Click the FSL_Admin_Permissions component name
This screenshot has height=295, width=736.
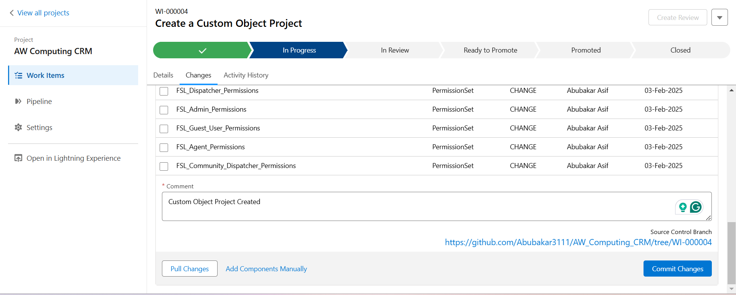211,109
